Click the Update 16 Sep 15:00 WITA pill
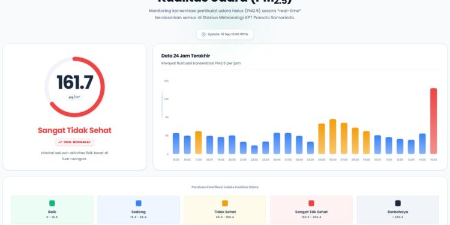 tap(225, 34)
